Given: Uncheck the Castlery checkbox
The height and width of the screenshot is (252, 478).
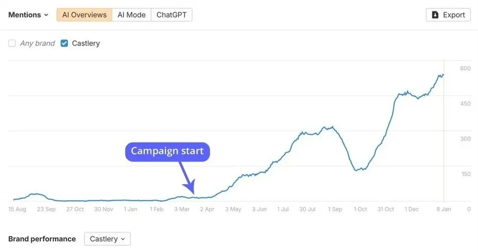Looking at the screenshot, I should point(64,43).
